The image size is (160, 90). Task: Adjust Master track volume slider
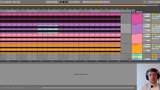tap(154, 59)
